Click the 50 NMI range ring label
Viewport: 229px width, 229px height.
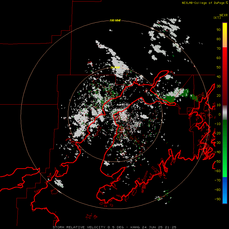(115, 67)
